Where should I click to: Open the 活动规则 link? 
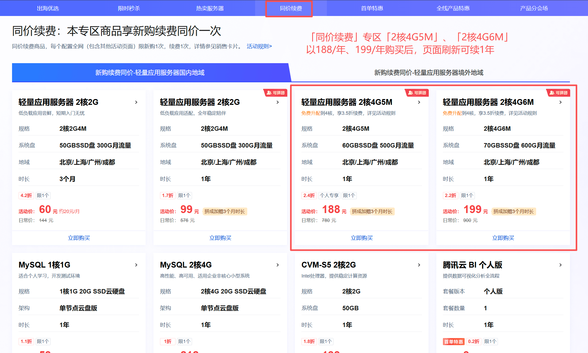pos(259,46)
